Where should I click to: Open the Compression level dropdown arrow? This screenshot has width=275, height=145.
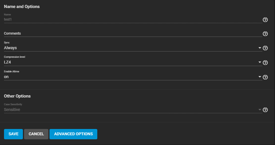pos(260,62)
